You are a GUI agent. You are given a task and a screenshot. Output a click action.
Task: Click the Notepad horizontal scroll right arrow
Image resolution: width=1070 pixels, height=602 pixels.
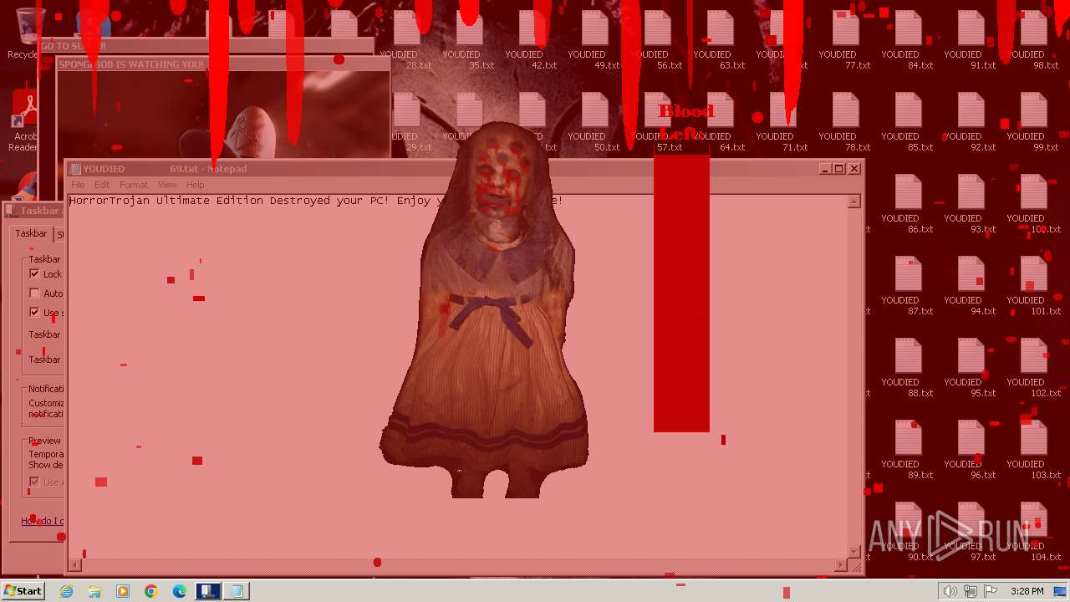pos(841,565)
